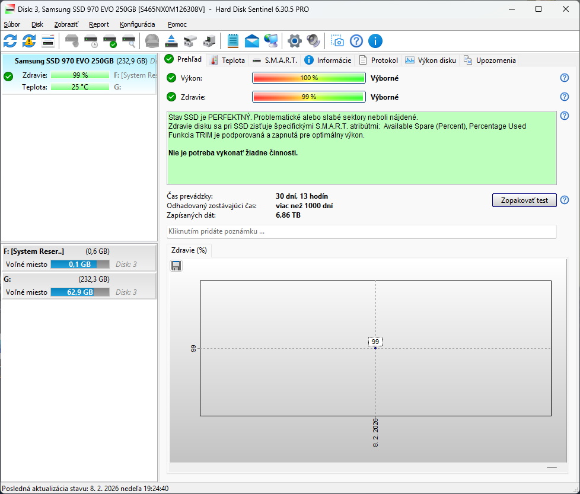Select the Zdravie (%) graph tab
The width and height of the screenshot is (580, 494).
[189, 250]
